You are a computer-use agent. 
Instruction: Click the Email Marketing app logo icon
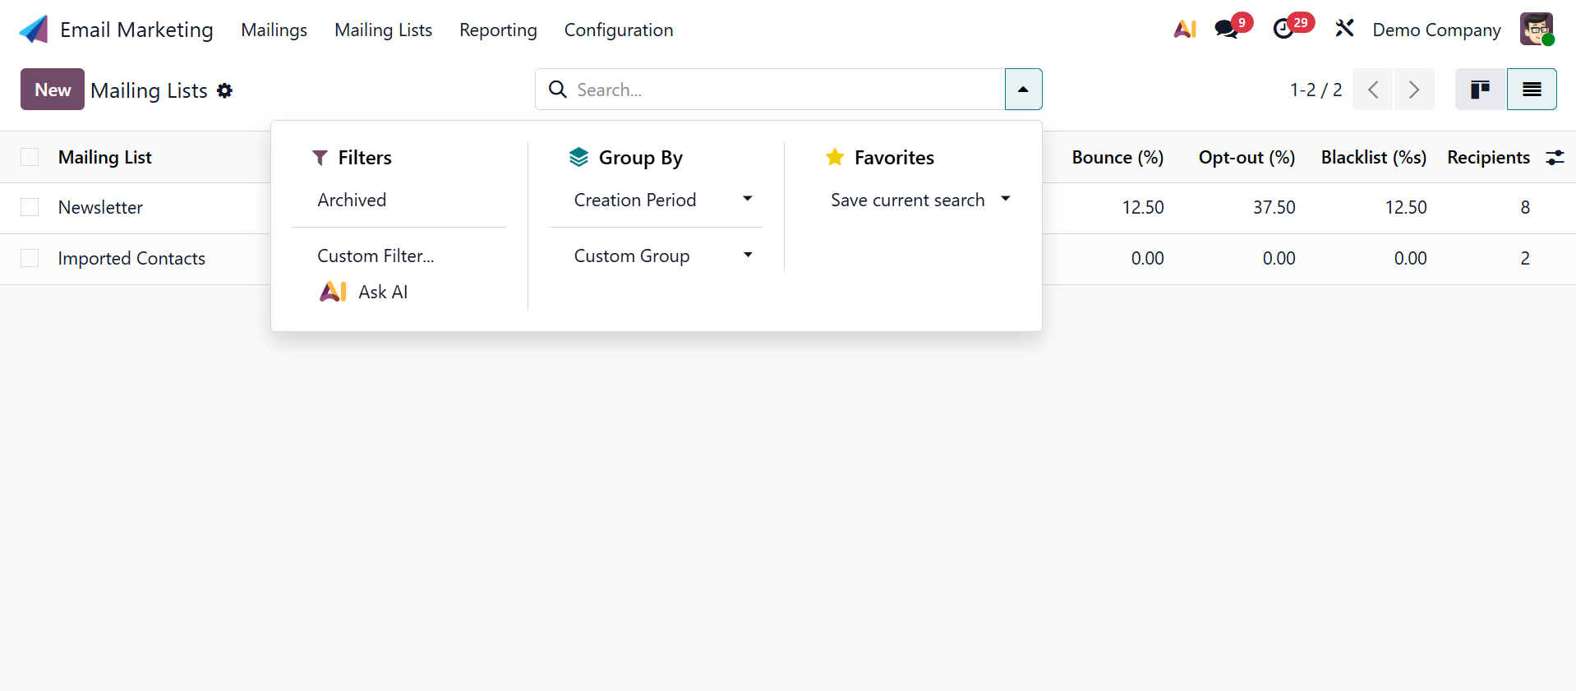34,30
